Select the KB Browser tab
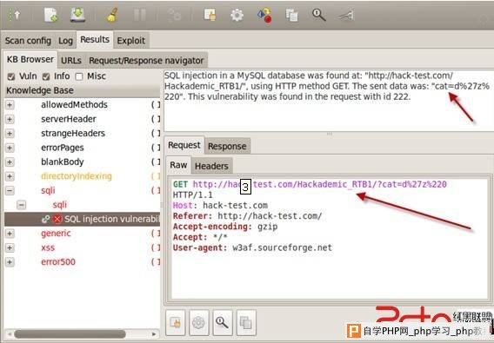The height and width of the screenshot is (343, 494). [x=30, y=59]
